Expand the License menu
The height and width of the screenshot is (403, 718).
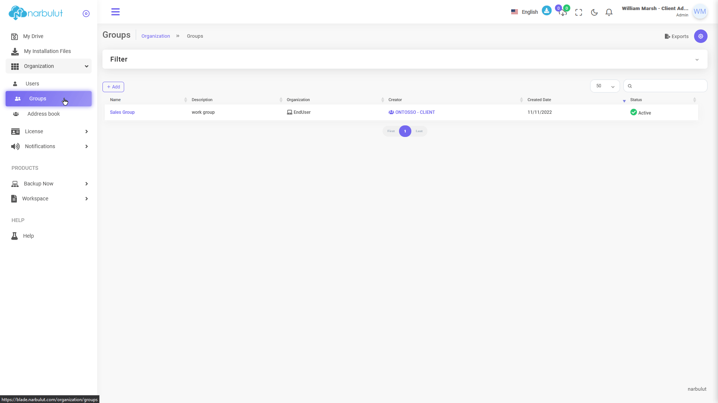tap(49, 131)
